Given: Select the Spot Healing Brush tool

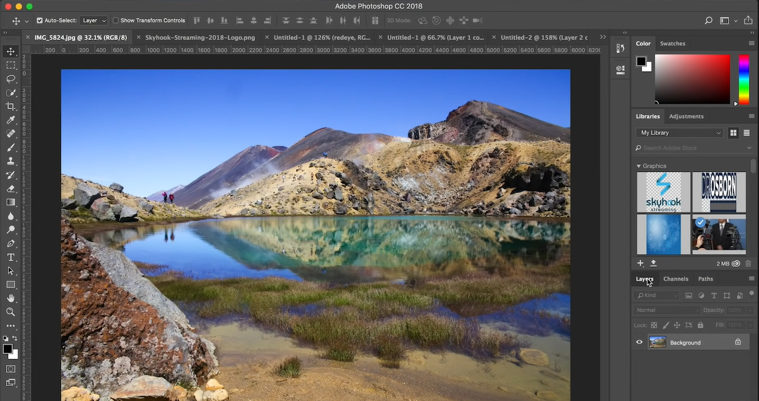Looking at the screenshot, I should 11,134.
